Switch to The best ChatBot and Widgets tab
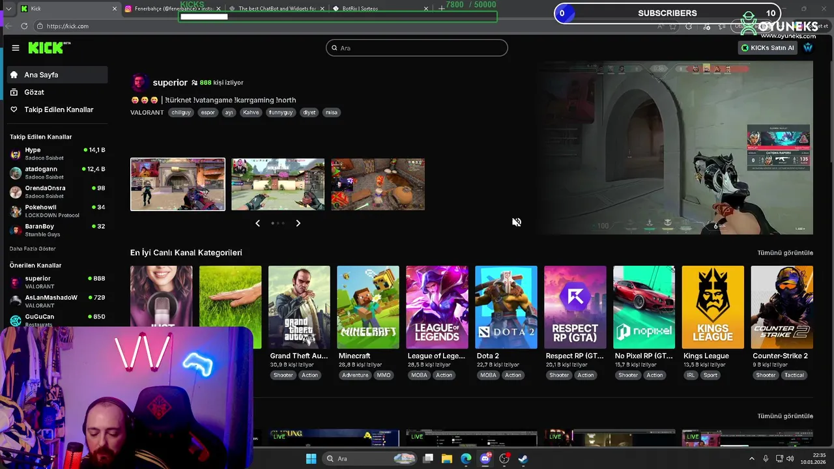 (277, 8)
